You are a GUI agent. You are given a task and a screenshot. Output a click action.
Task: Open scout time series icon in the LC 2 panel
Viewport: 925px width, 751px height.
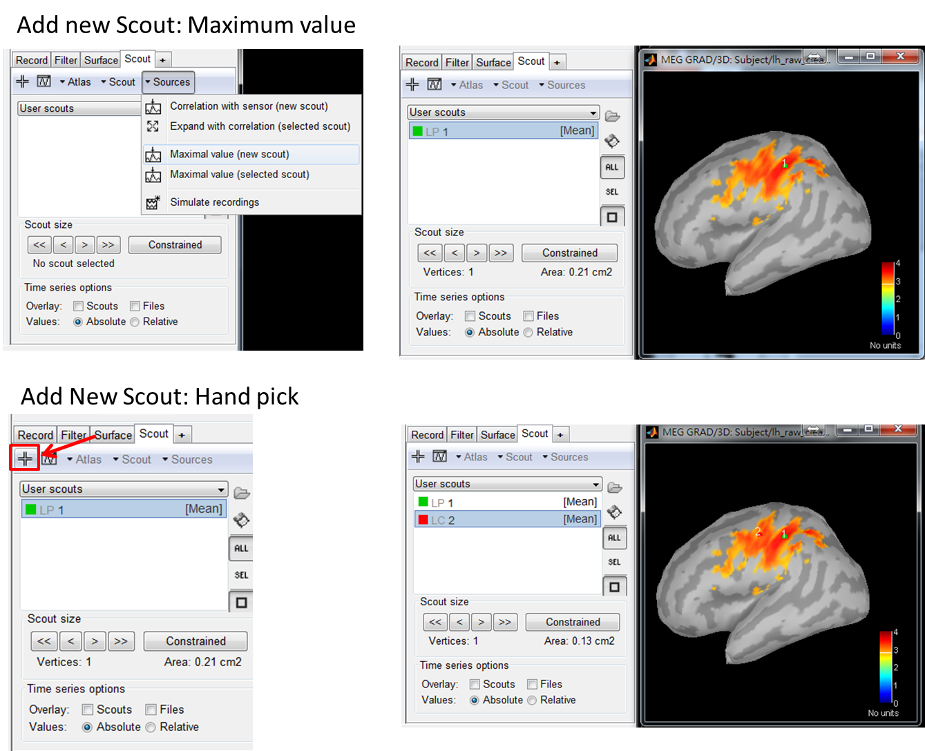click(x=439, y=456)
